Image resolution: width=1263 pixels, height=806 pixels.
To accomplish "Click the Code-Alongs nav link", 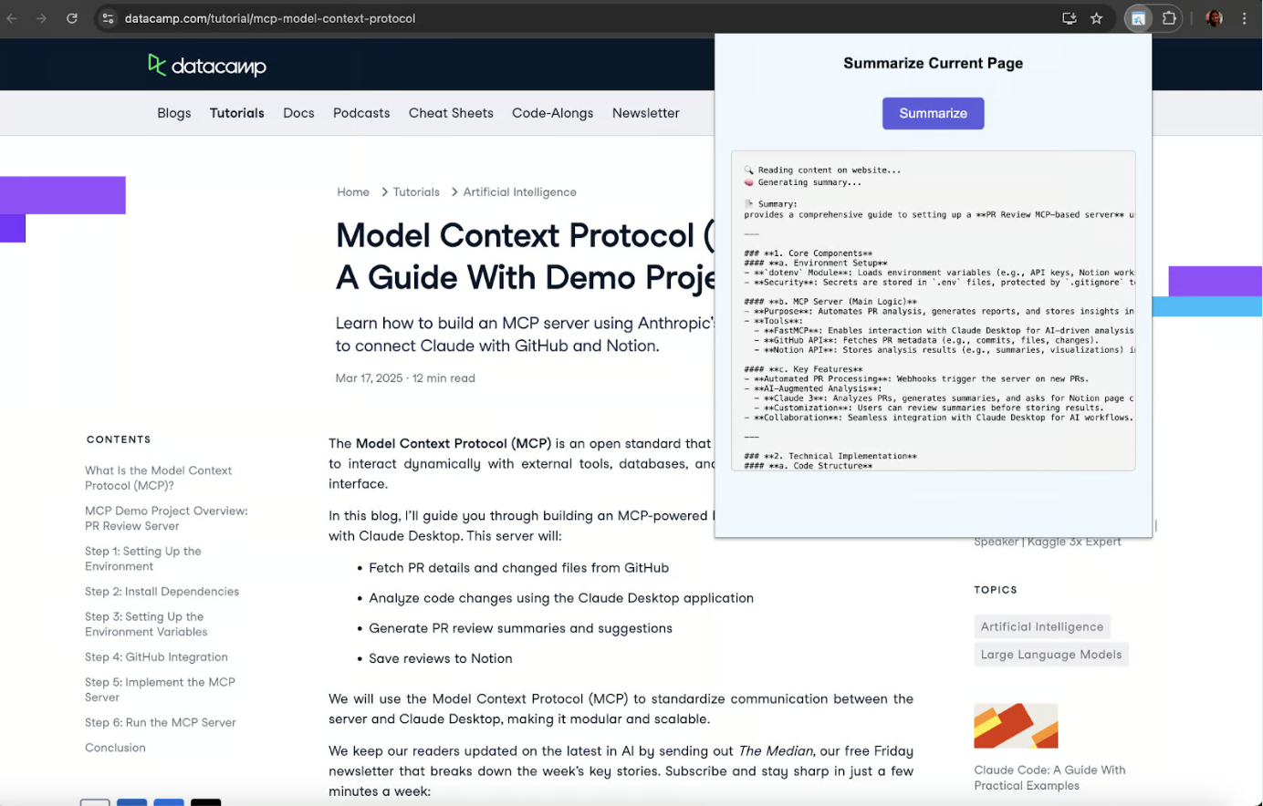I will [x=552, y=113].
